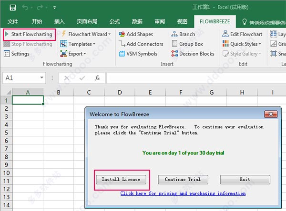The image size is (286, 211).
Task: Click the Redo arrow icon
Action: tap(40, 8)
